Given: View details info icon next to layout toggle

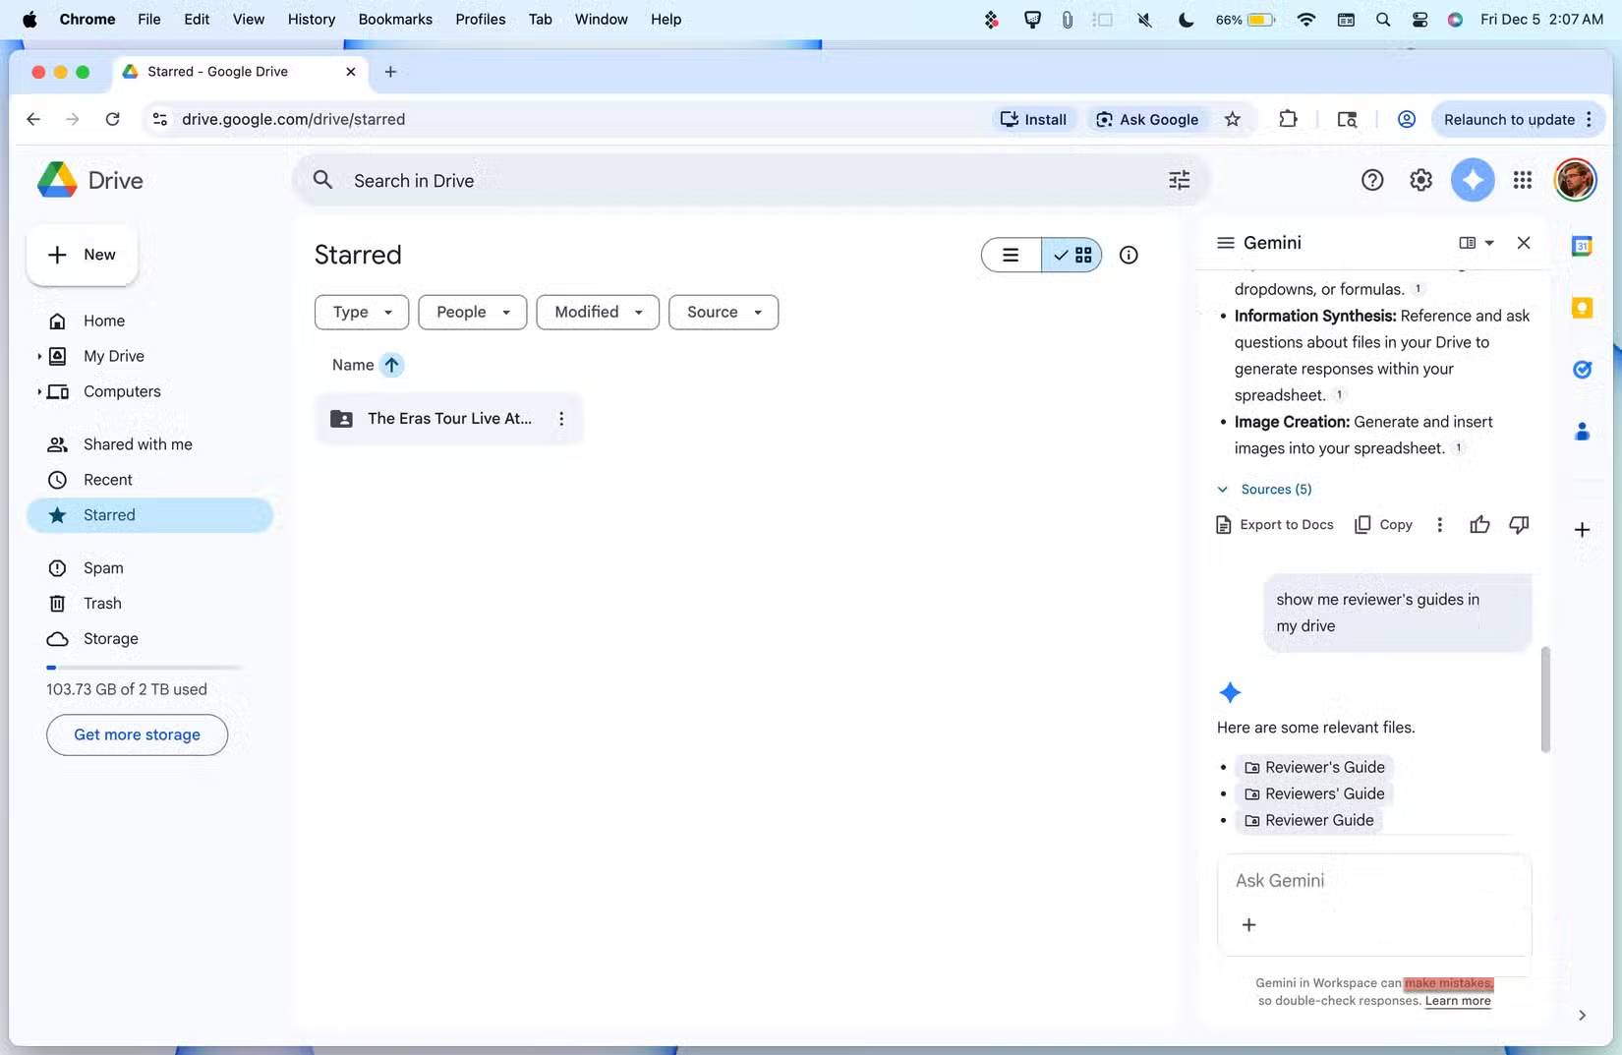Looking at the screenshot, I should point(1129,255).
